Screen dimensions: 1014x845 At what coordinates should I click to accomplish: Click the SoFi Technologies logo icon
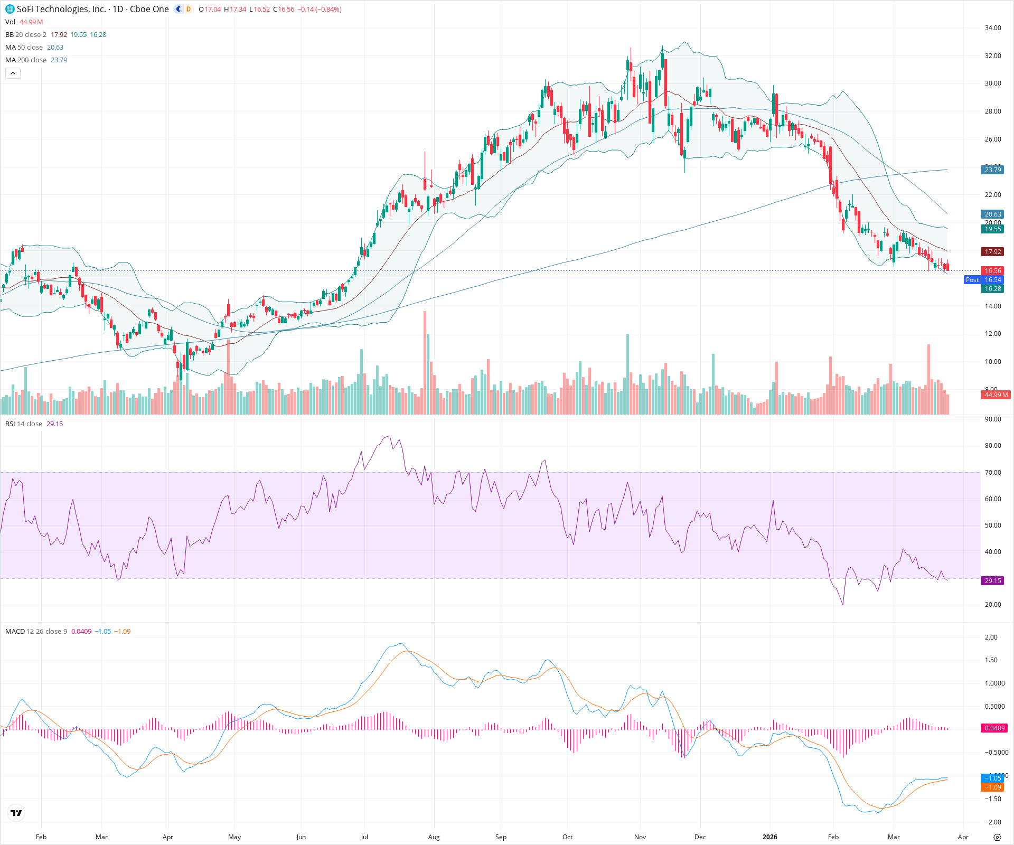(x=8, y=9)
